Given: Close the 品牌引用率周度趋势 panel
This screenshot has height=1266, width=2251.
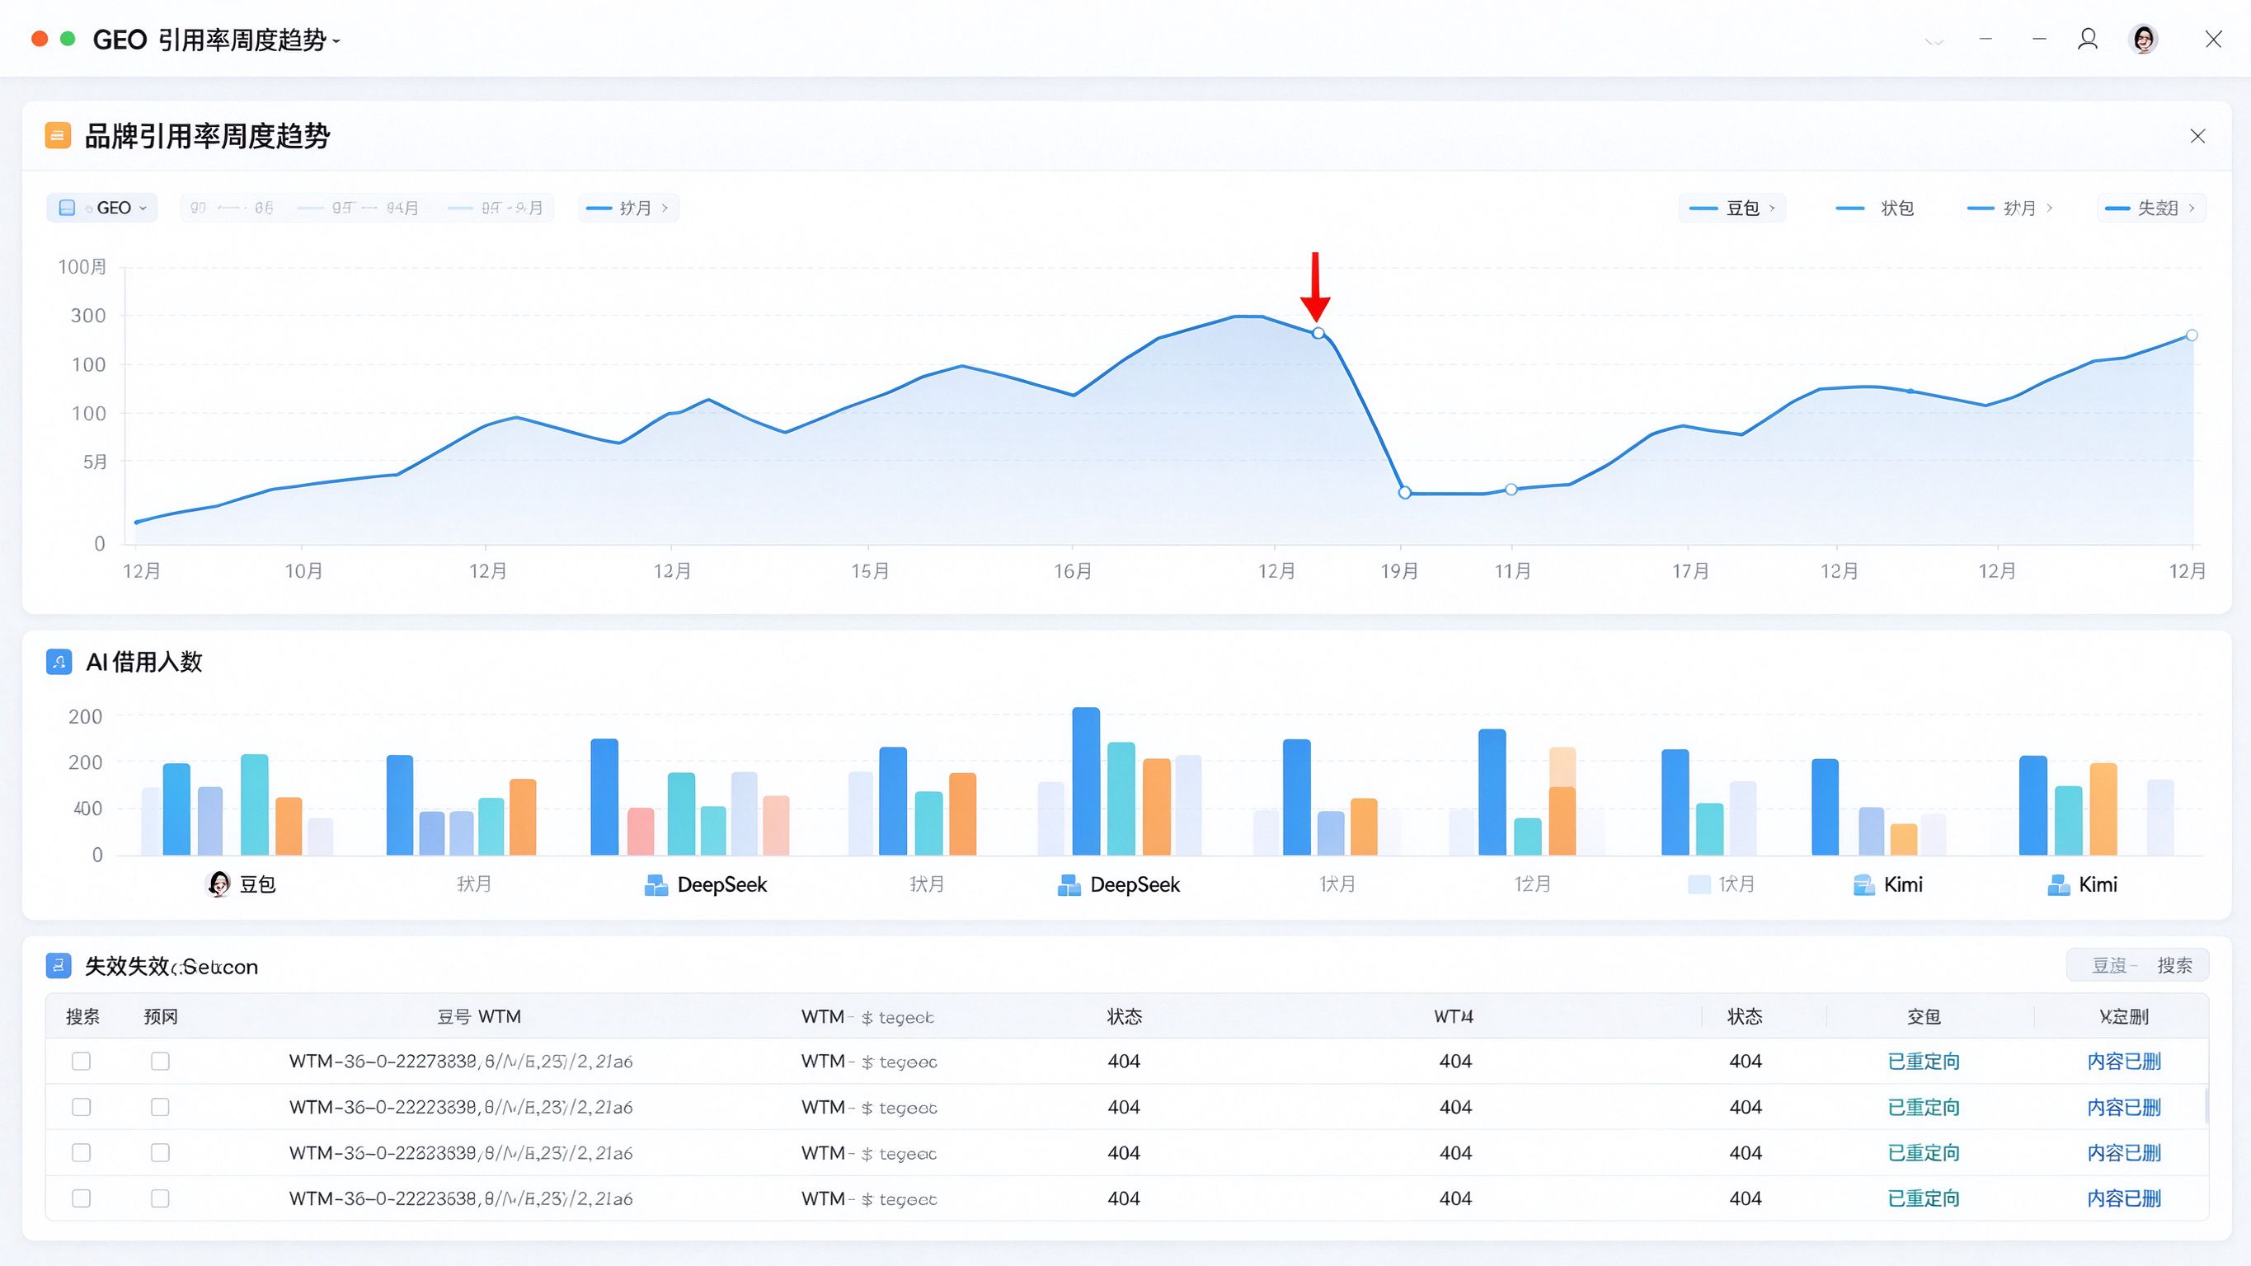Looking at the screenshot, I should pyautogui.click(x=2197, y=135).
